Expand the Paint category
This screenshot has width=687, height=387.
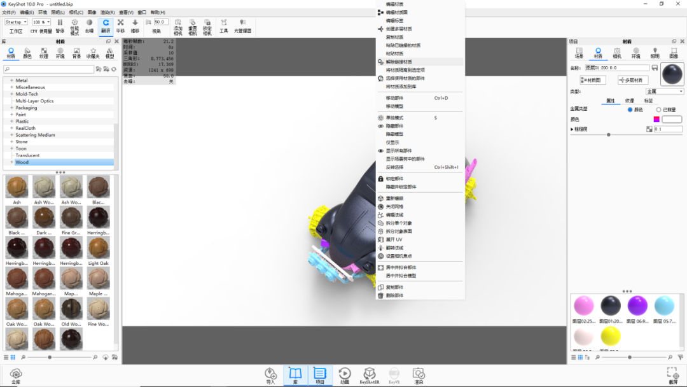(11, 115)
